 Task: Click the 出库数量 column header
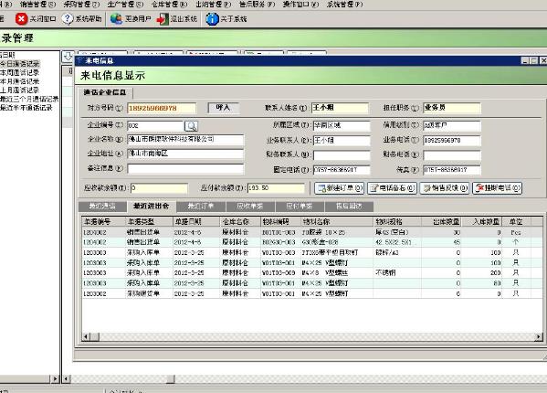pyautogui.click(x=441, y=221)
